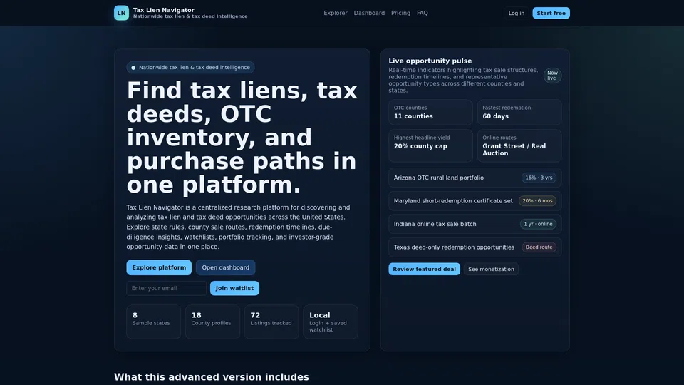The height and width of the screenshot is (385, 684).
Task: Click the Now live status badge
Action: (x=552, y=76)
